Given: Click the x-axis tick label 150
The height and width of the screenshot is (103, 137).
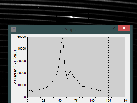Looking at the screenshot, I should pyautogui.click(x=125, y=101).
